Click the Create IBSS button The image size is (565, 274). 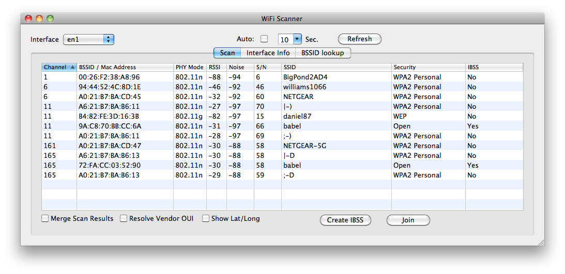point(345,220)
